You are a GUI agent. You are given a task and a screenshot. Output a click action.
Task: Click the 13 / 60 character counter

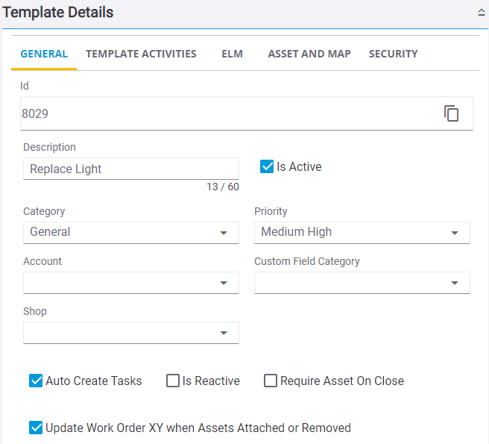point(223,187)
